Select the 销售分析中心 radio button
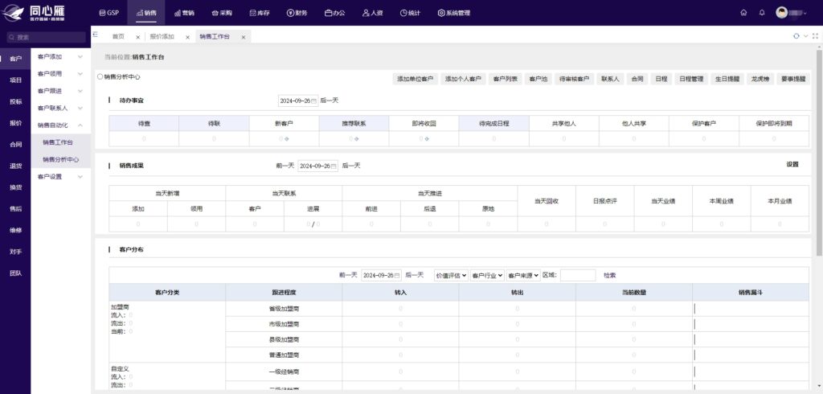The height and width of the screenshot is (394, 823). [x=100, y=76]
